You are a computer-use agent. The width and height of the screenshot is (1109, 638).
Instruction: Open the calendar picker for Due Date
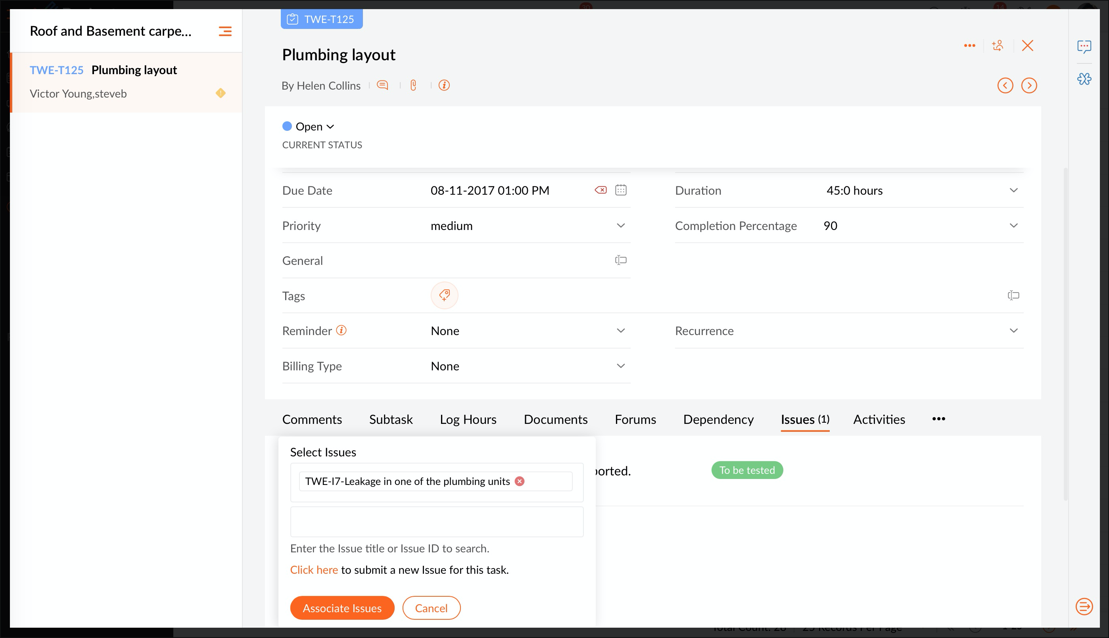point(620,190)
